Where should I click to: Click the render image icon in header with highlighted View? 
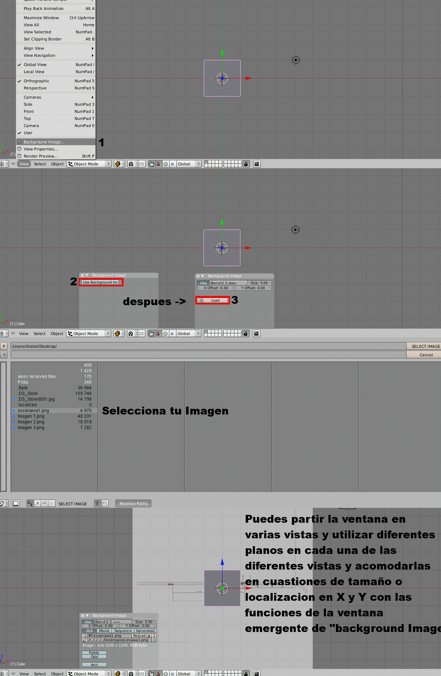tap(257, 164)
